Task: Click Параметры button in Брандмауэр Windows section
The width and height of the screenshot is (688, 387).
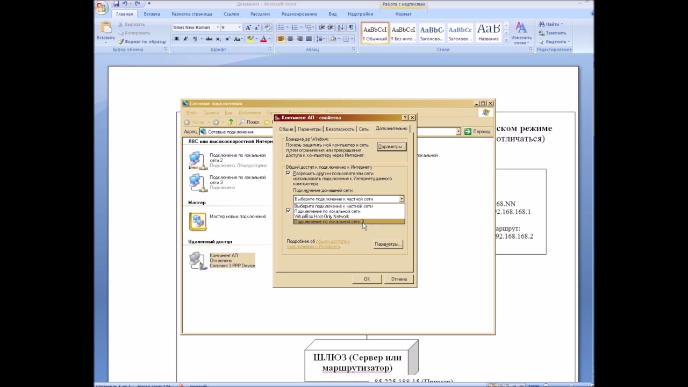Action: point(391,147)
